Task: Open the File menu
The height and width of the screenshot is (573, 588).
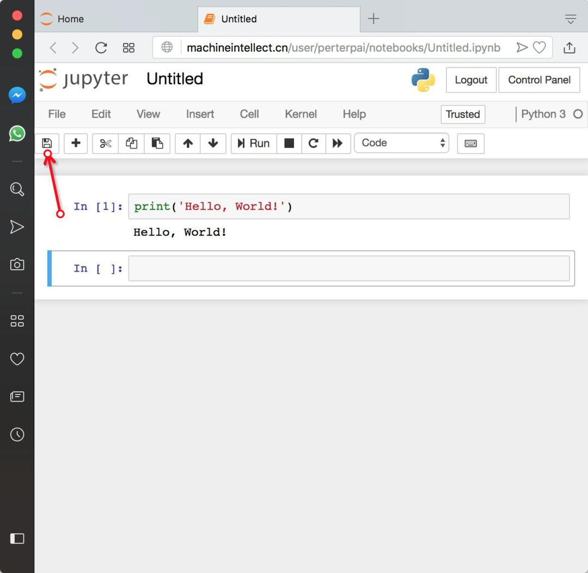Action: point(57,114)
